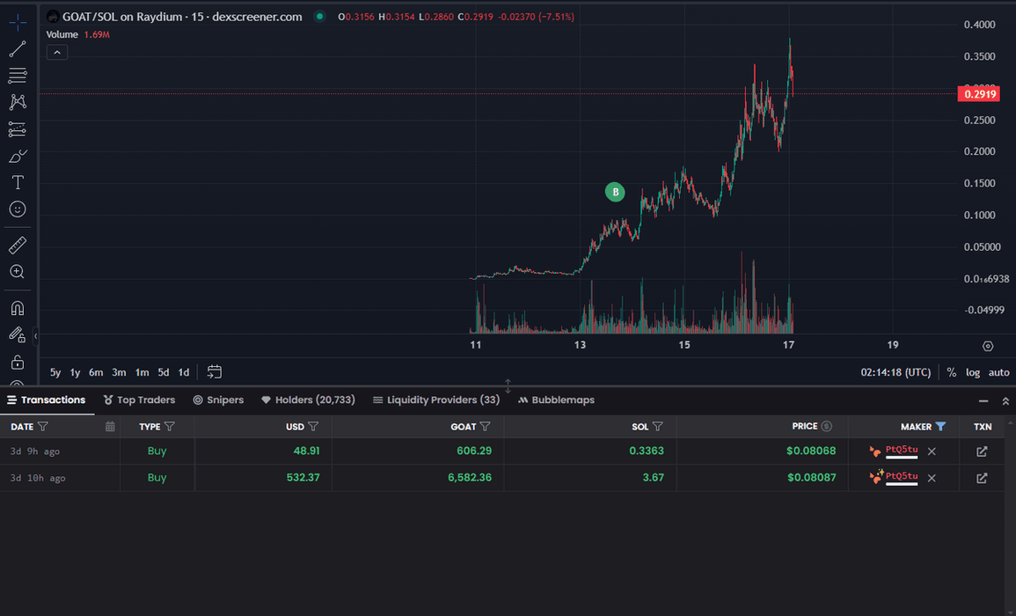The width and height of the screenshot is (1016, 616).
Task: Open the Bubblemaps tab
Action: click(x=556, y=400)
